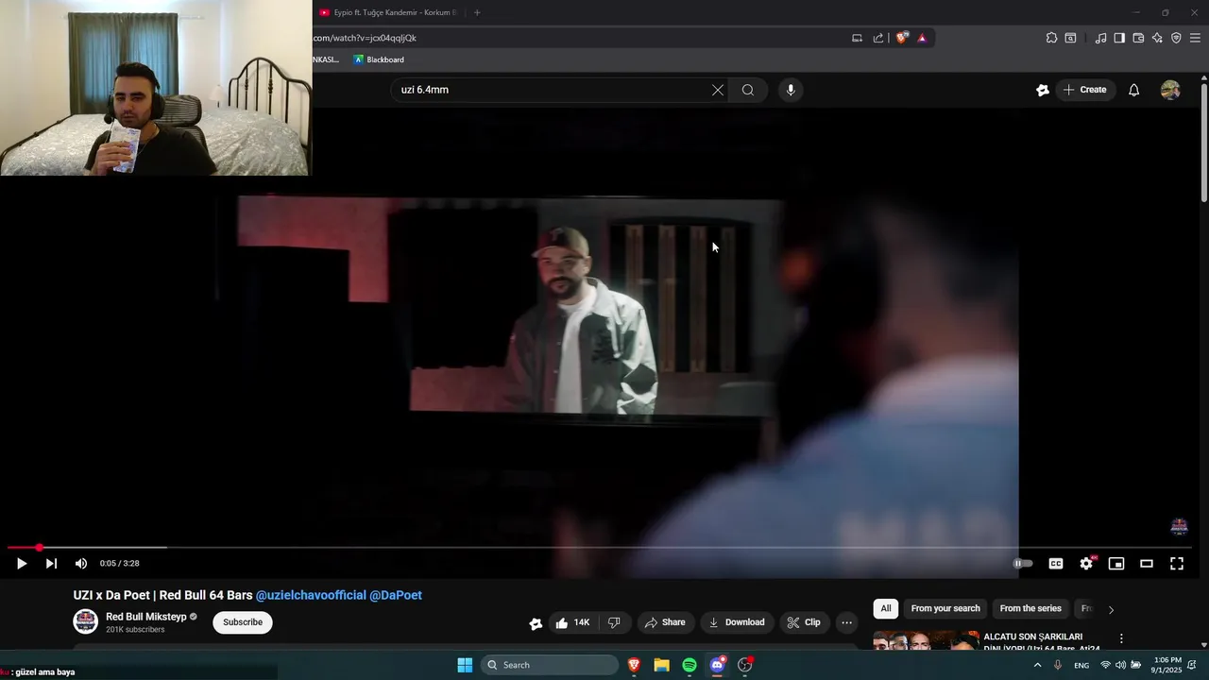Click the YouTube search magnifier button
This screenshot has width=1209, height=680.
[748, 90]
